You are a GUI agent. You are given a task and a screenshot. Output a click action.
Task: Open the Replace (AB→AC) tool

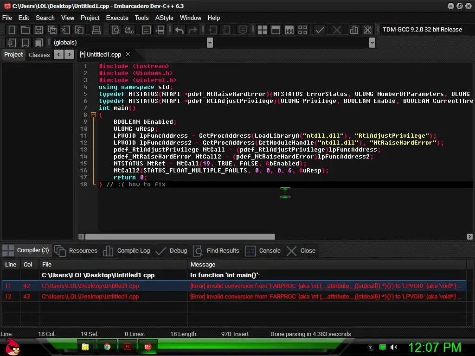pyautogui.click(x=129, y=30)
